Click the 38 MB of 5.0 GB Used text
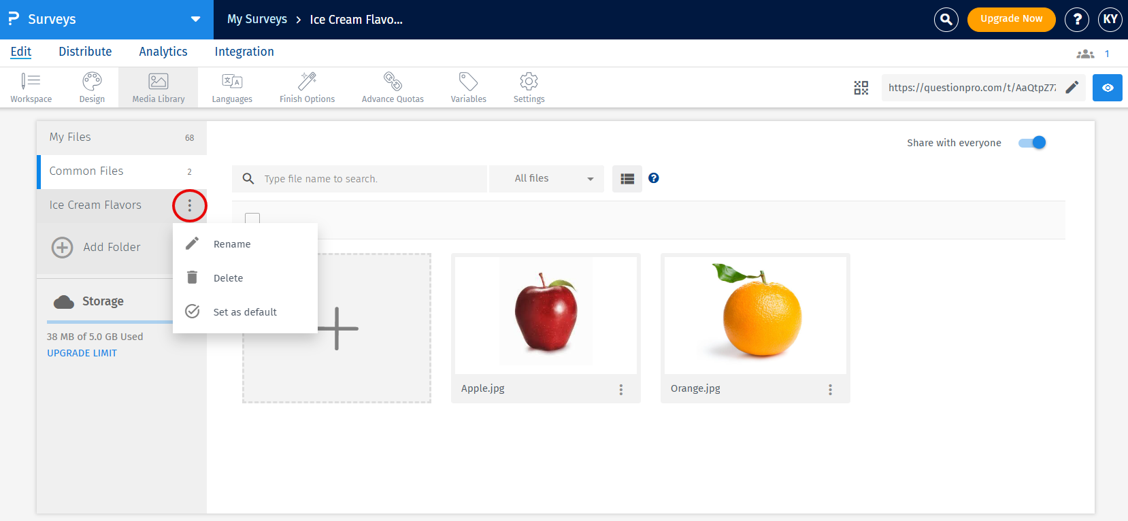Screen dimensions: 1128x521 (95, 337)
